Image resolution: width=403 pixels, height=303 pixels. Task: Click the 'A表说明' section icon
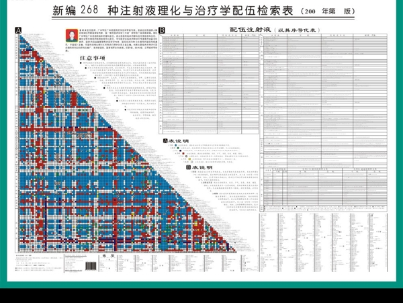pyautogui.click(x=165, y=141)
